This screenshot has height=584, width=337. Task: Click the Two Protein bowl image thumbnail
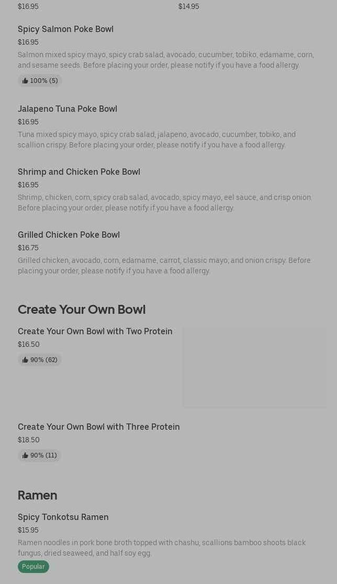254,367
